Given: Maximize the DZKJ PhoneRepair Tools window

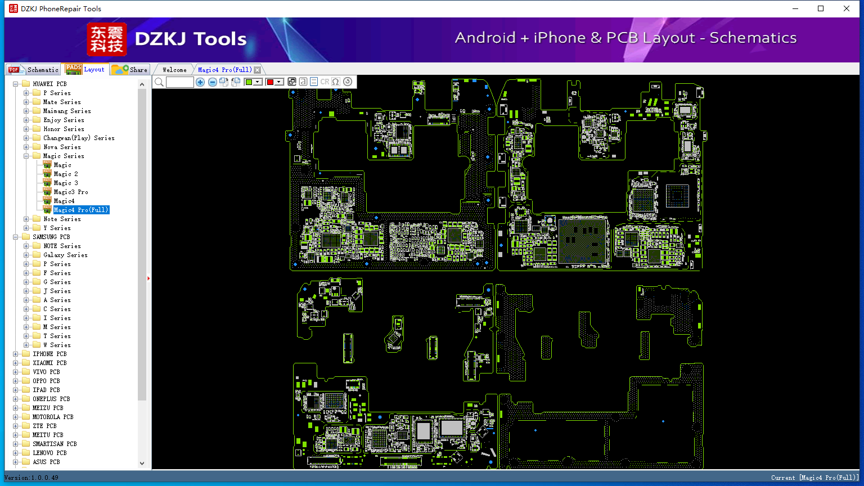Looking at the screenshot, I should pos(821,8).
